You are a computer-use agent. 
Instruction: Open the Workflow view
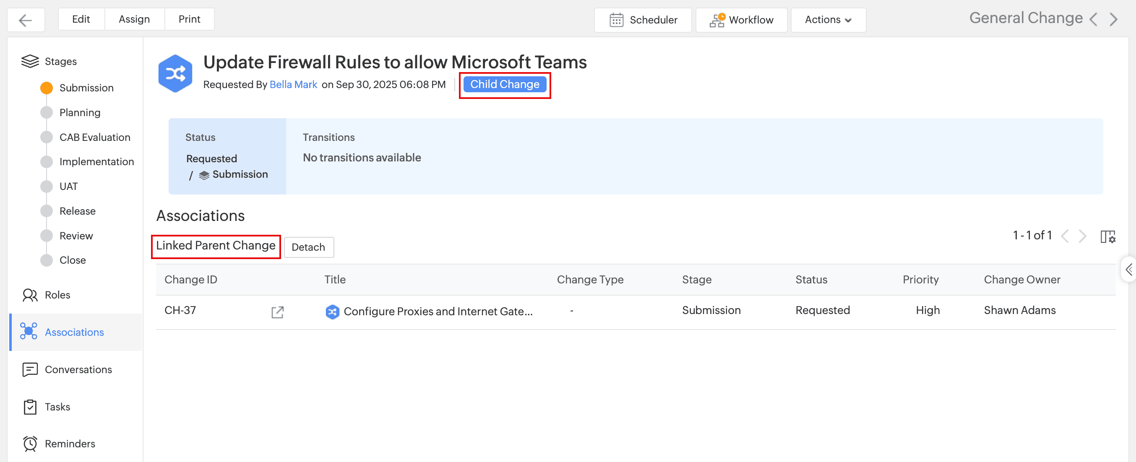pos(741,20)
